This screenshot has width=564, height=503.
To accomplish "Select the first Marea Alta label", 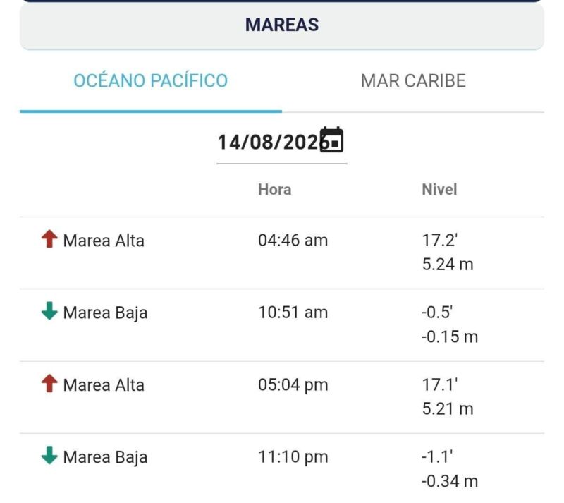I will [x=104, y=241].
